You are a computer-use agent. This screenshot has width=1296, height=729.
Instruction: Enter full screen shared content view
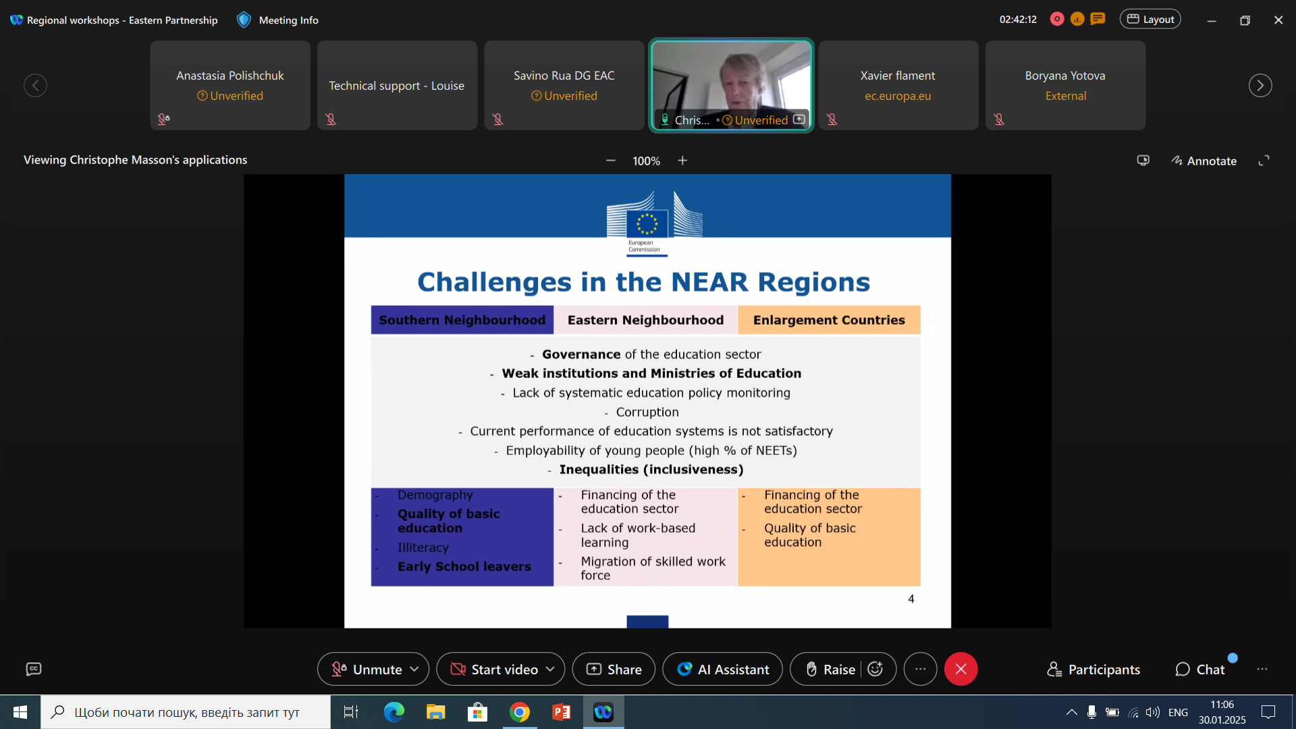[x=1264, y=161]
